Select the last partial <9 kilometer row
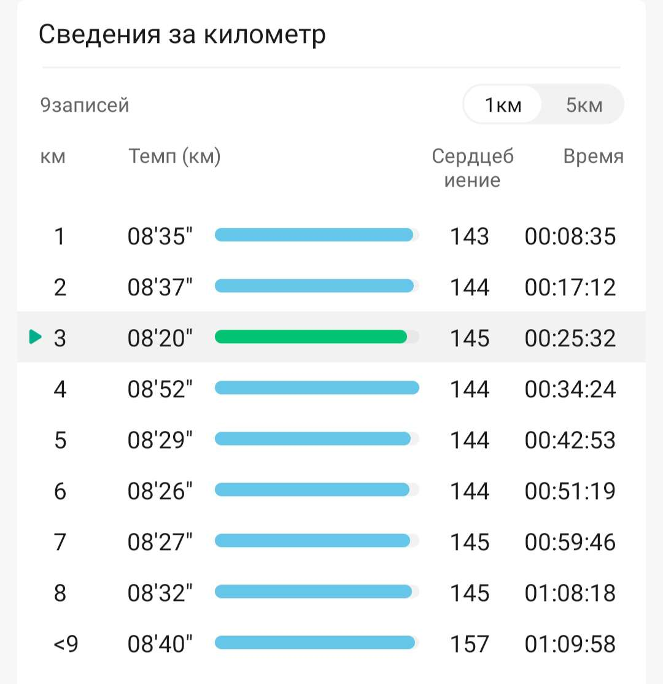663x684 pixels. coord(331,643)
